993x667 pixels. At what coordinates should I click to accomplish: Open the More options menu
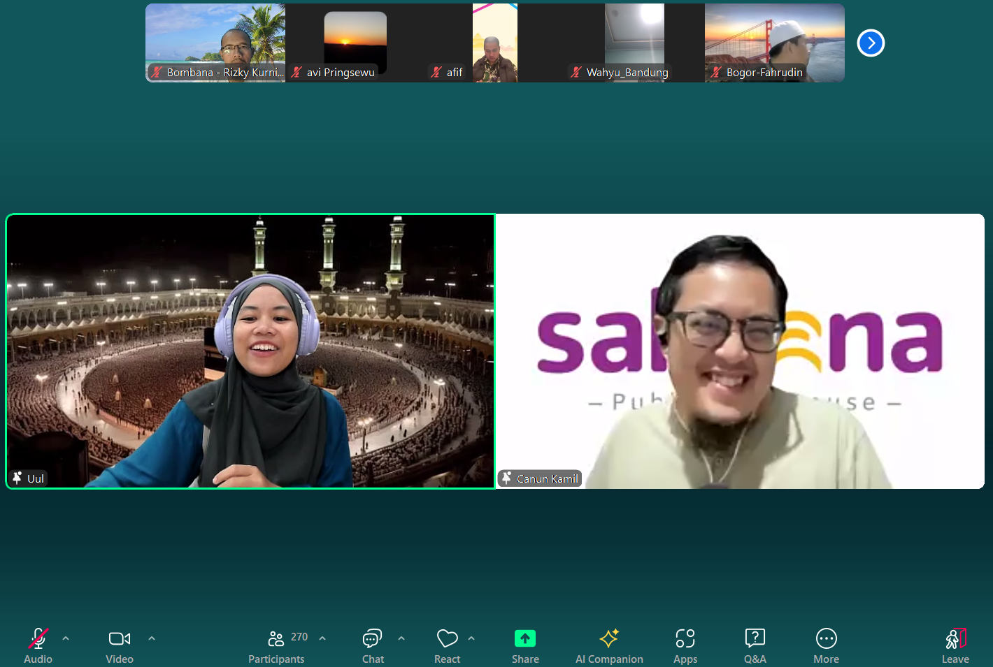pyautogui.click(x=826, y=638)
